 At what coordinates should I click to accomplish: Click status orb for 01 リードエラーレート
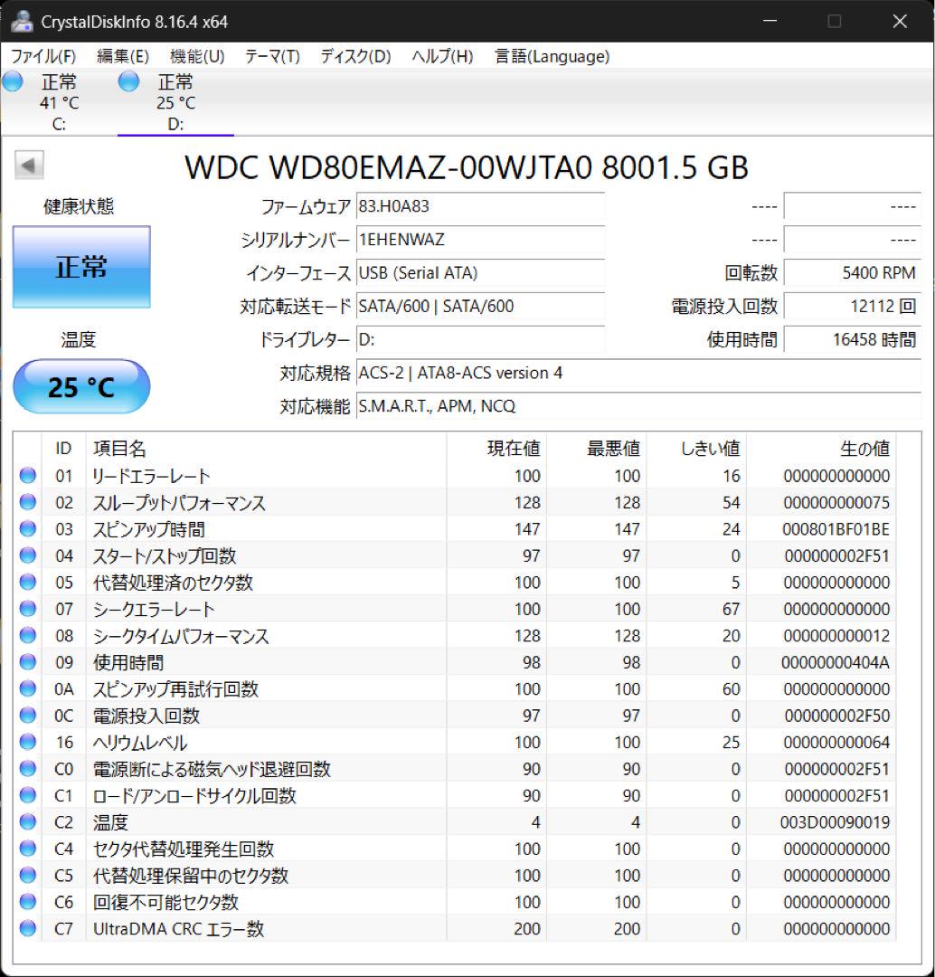28,476
